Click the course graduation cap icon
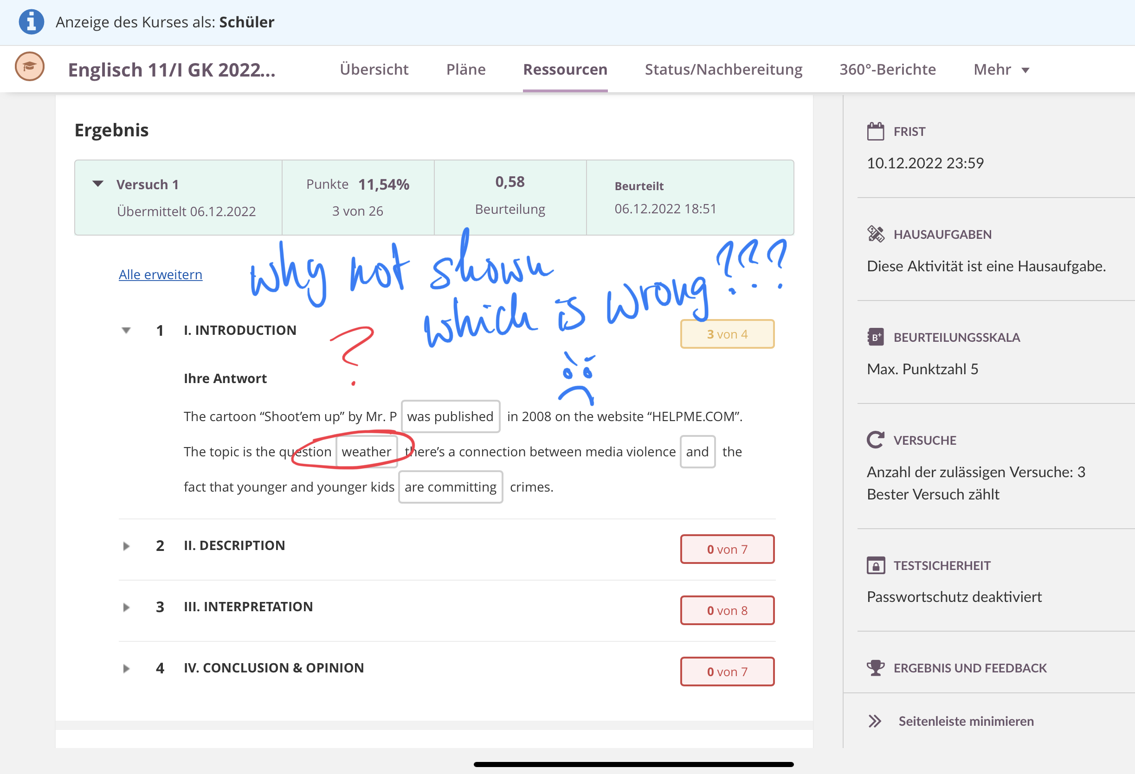This screenshot has height=774, width=1135. point(29,67)
